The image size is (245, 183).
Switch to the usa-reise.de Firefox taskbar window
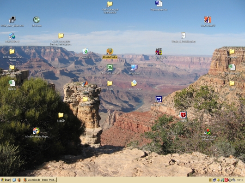pos(40,180)
